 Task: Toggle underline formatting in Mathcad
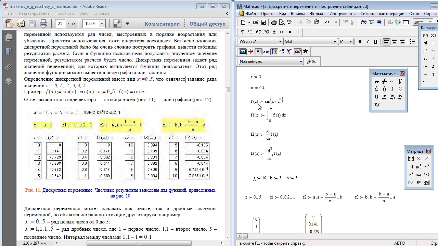tap(375, 42)
